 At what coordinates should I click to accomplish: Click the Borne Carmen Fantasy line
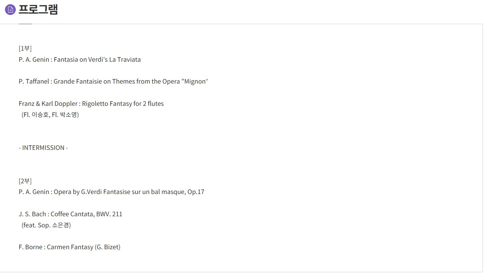(69, 247)
